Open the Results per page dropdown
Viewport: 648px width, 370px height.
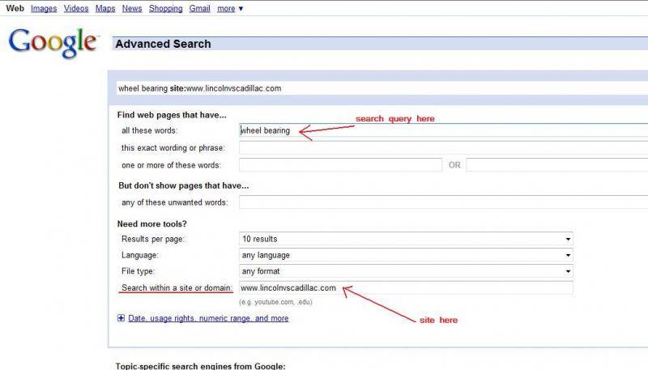pos(406,240)
